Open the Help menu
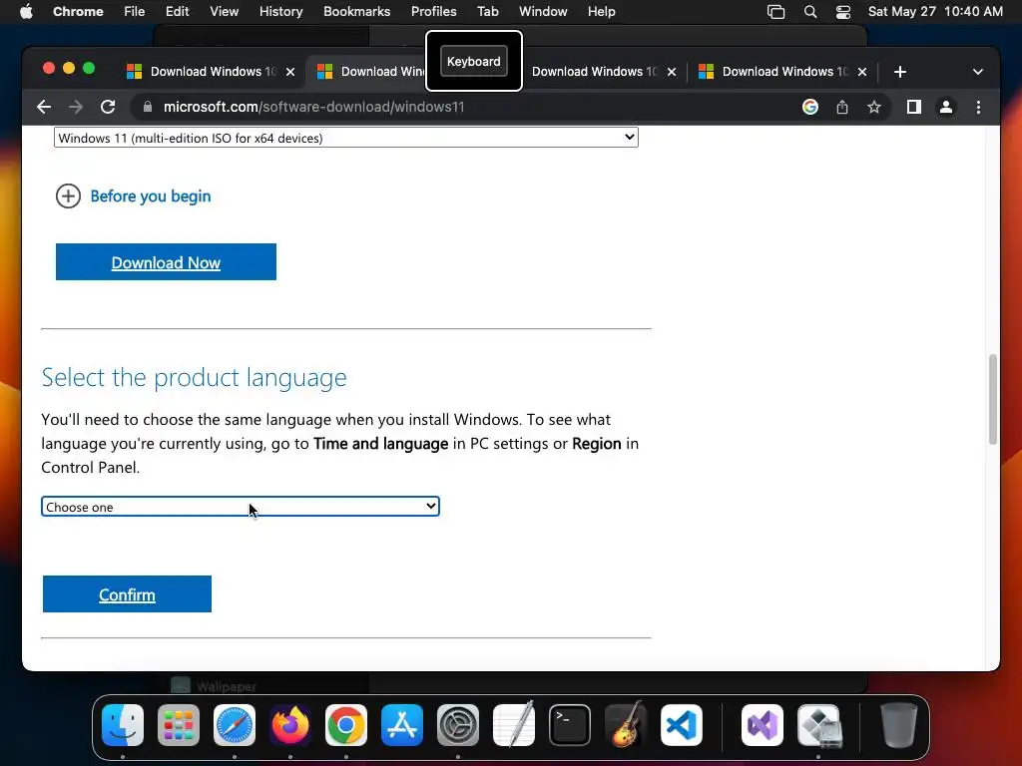 [x=601, y=11]
